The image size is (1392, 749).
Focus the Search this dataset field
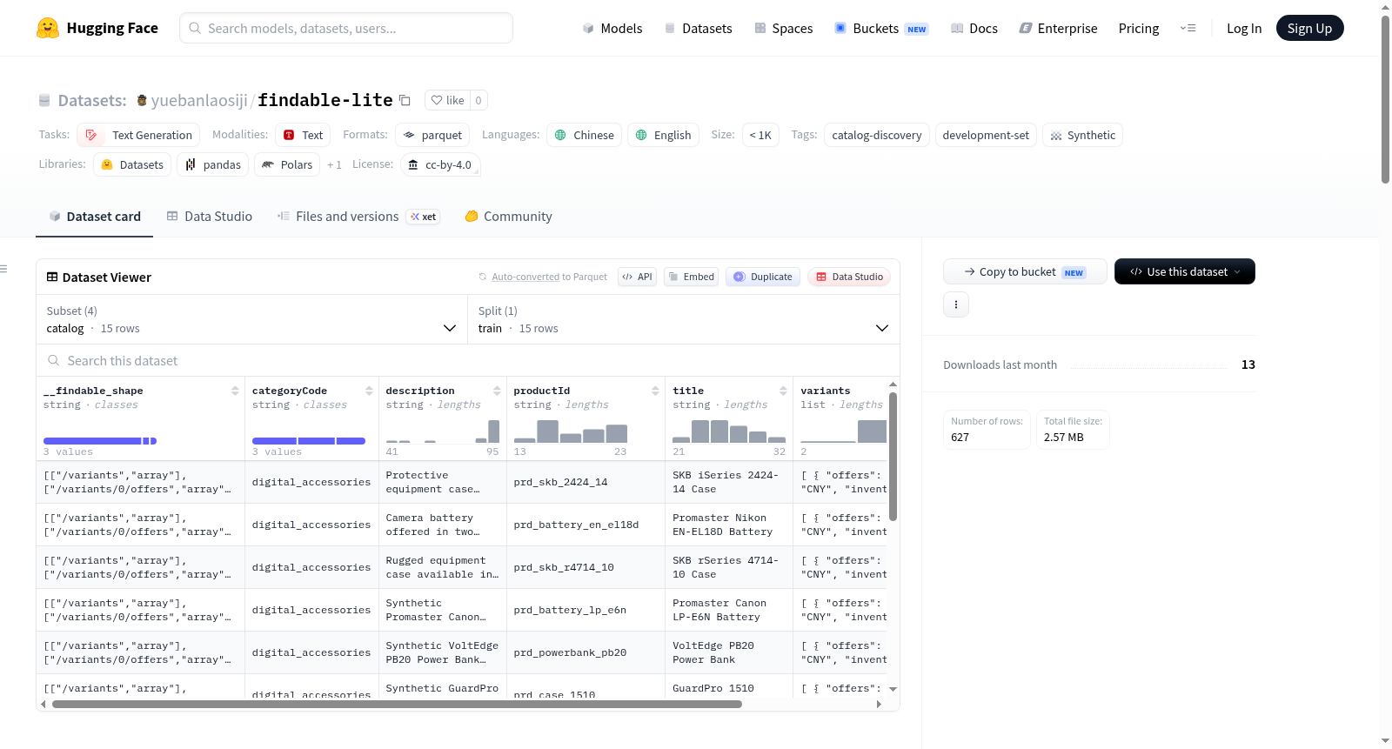coord(467,360)
